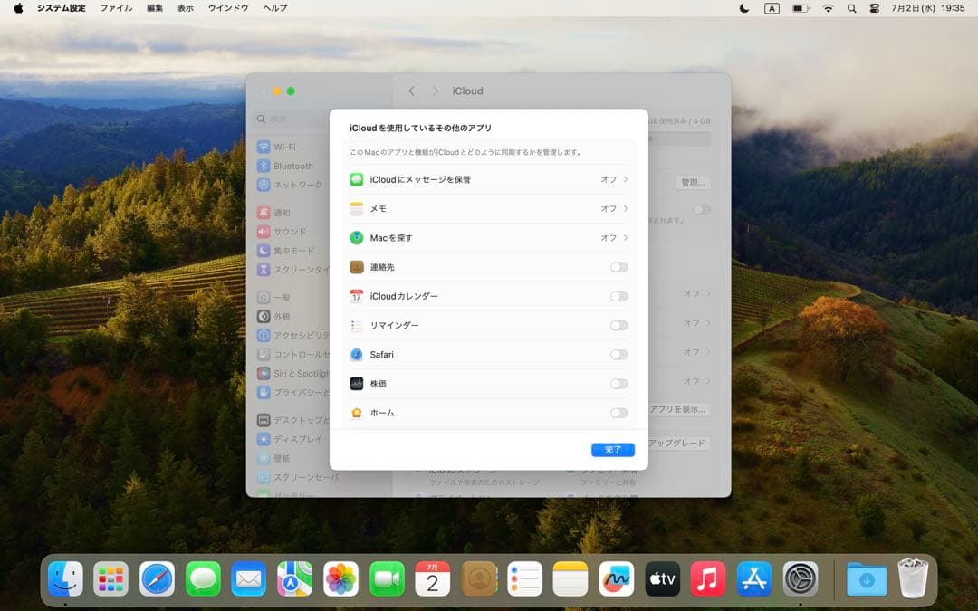Open the ウインドウ menu
The width and height of the screenshot is (978, 611).
[226, 8]
